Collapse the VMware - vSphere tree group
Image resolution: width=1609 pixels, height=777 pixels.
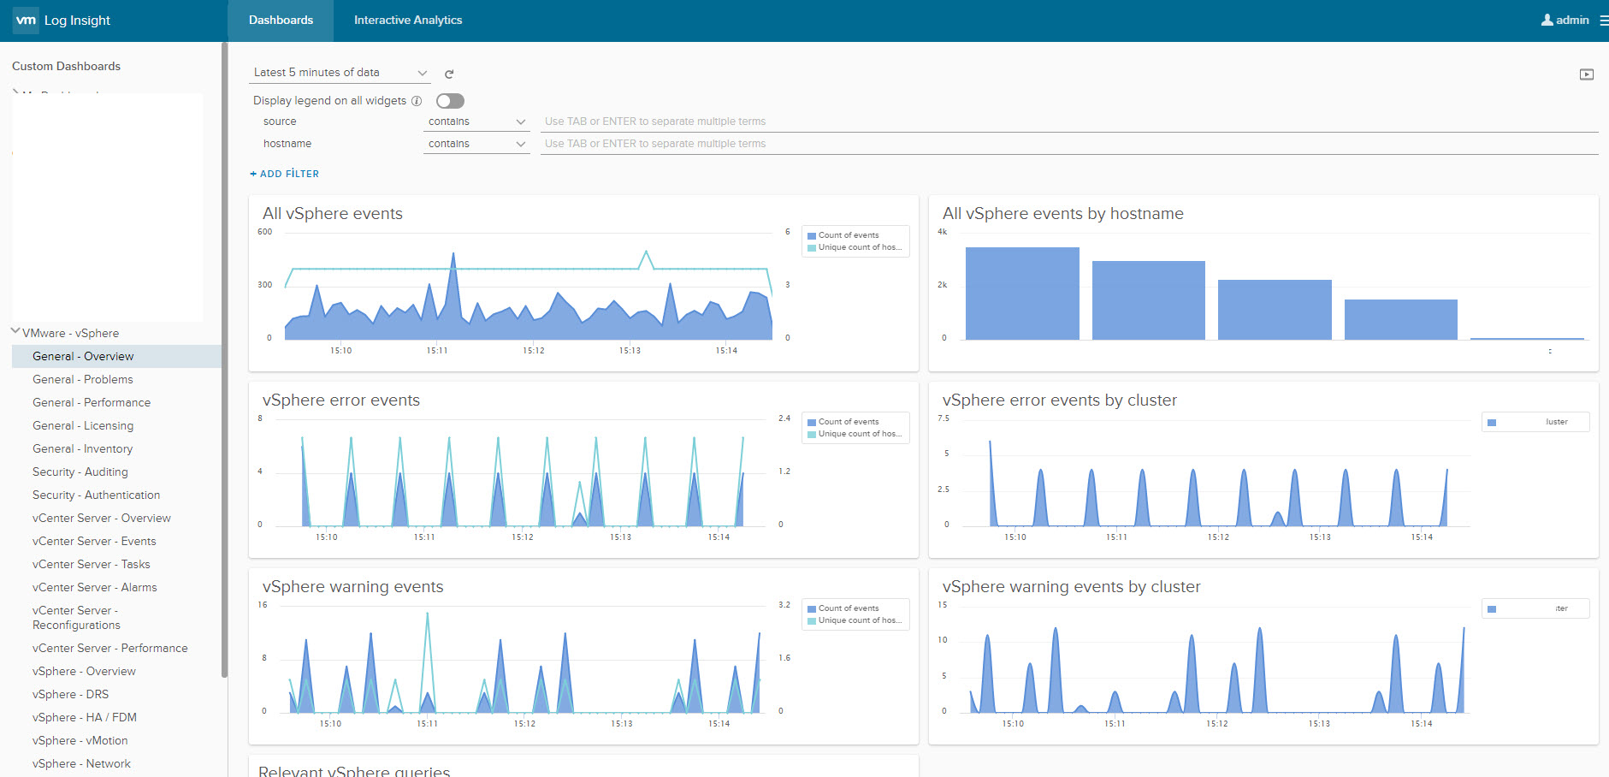pos(15,332)
